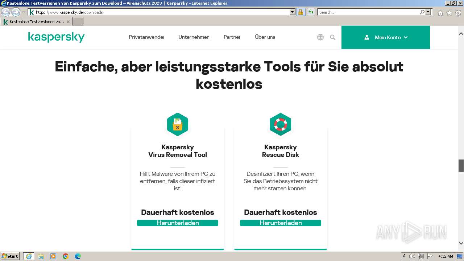Image resolution: width=464 pixels, height=261 pixels.
Task: Open IE Home icon
Action: (440, 13)
